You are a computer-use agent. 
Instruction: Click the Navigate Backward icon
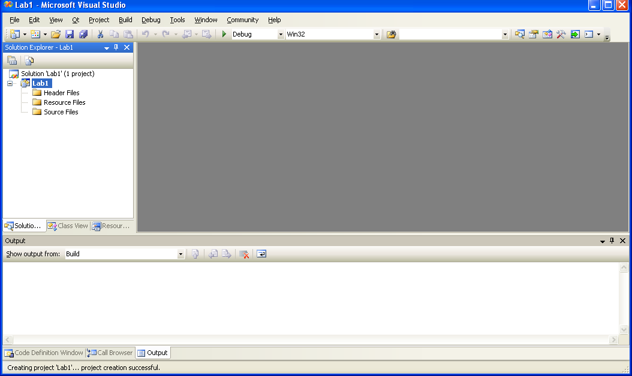coord(186,34)
